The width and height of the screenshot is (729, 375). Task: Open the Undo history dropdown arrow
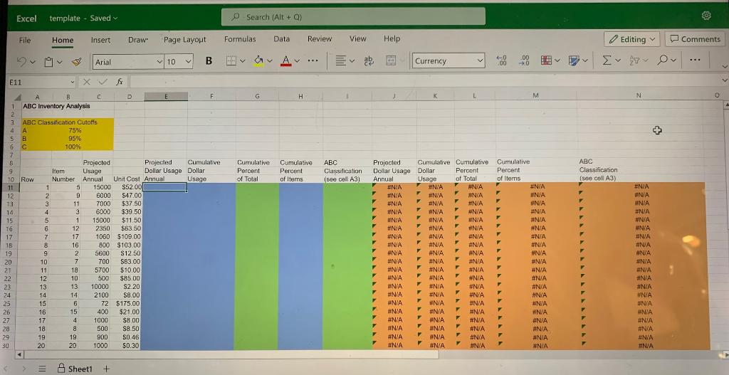31,63
